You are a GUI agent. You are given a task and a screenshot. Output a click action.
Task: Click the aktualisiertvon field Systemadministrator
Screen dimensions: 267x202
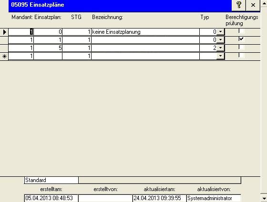coord(214,198)
